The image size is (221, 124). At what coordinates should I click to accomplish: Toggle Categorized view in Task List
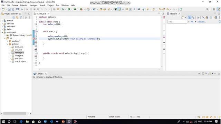(x=190, y=18)
